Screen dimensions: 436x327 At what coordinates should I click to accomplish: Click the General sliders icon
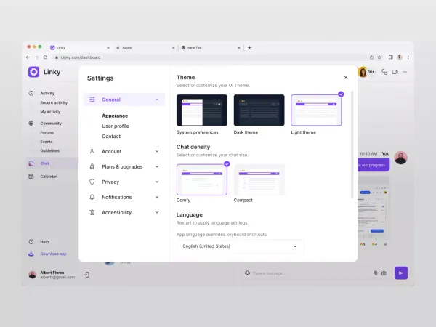[x=92, y=100]
